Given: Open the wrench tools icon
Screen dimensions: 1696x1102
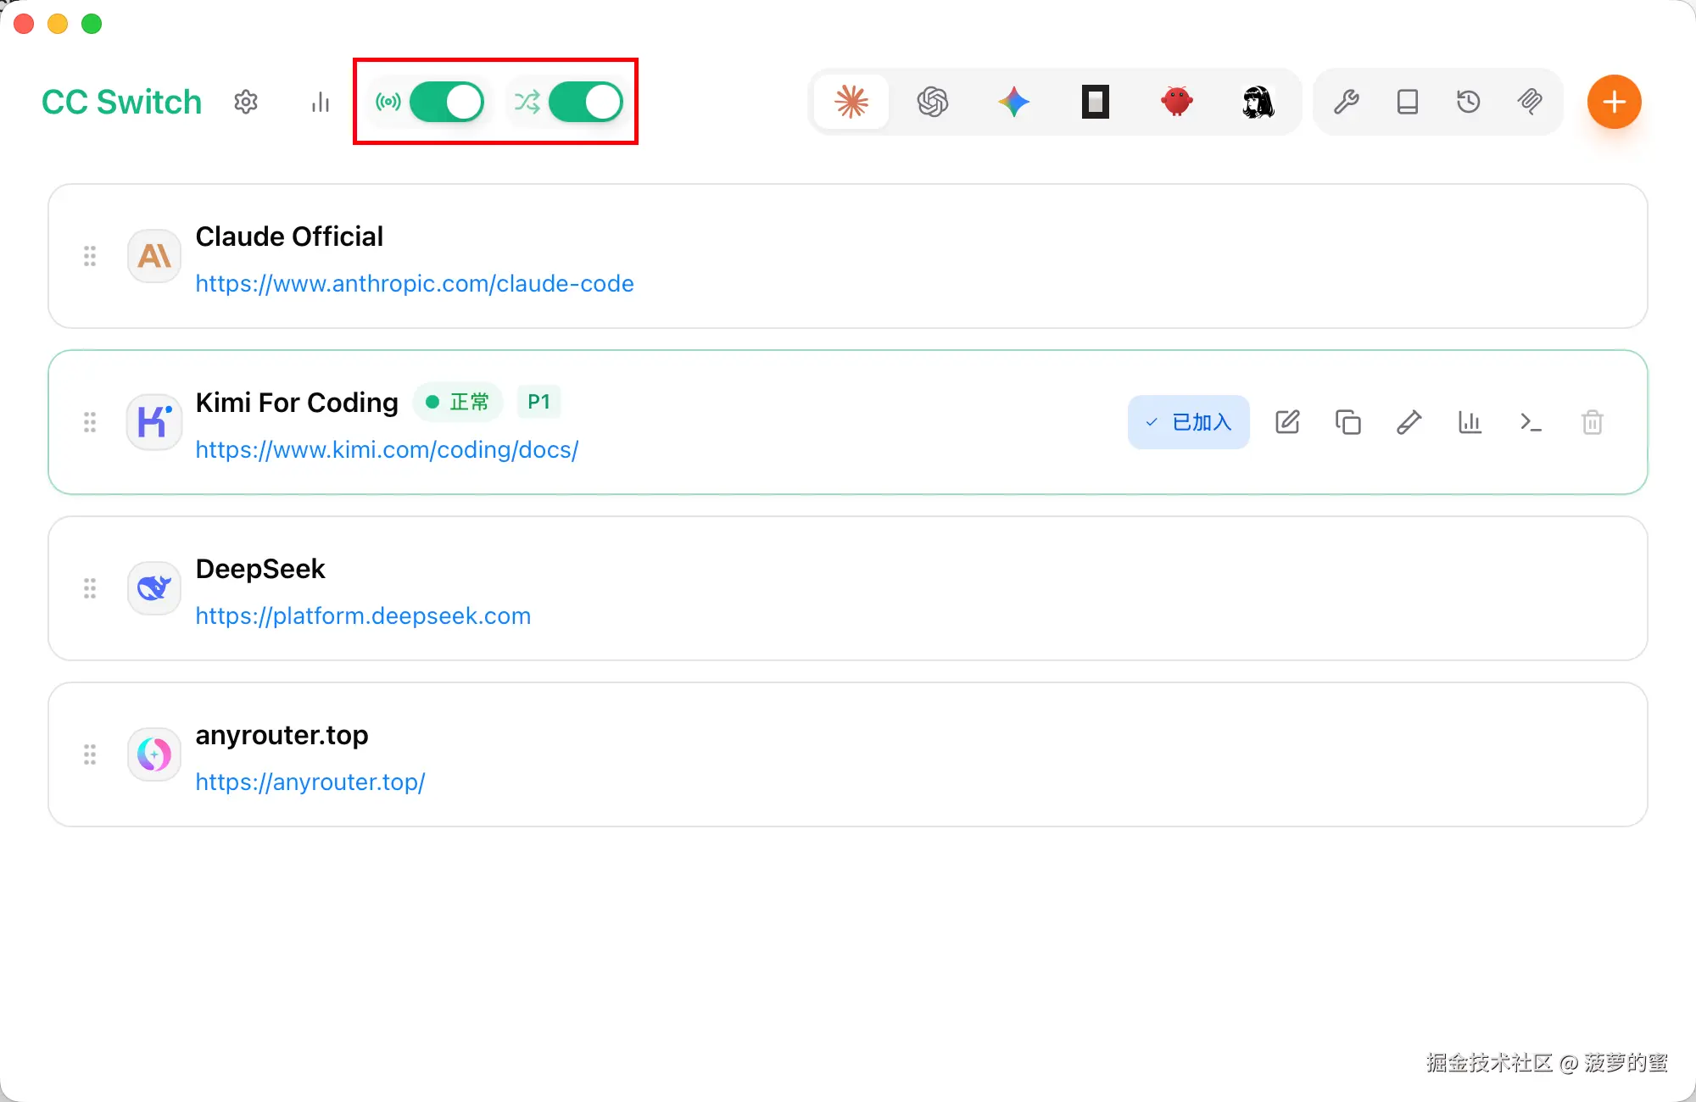Looking at the screenshot, I should 1346,102.
